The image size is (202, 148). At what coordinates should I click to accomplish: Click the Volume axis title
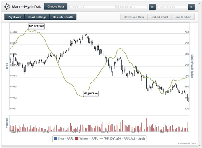click(7, 123)
